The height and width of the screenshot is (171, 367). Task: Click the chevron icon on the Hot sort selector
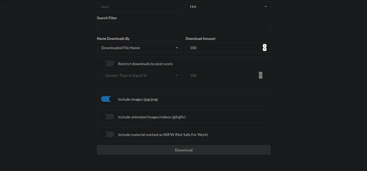pyautogui.click(x=266, y=6)
